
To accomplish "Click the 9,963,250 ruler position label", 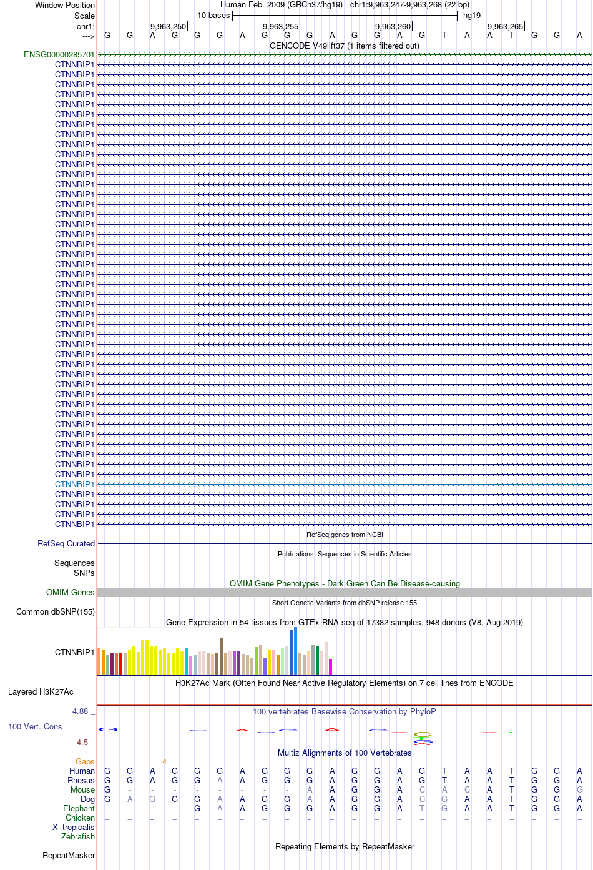I will (x=168, y=27).
